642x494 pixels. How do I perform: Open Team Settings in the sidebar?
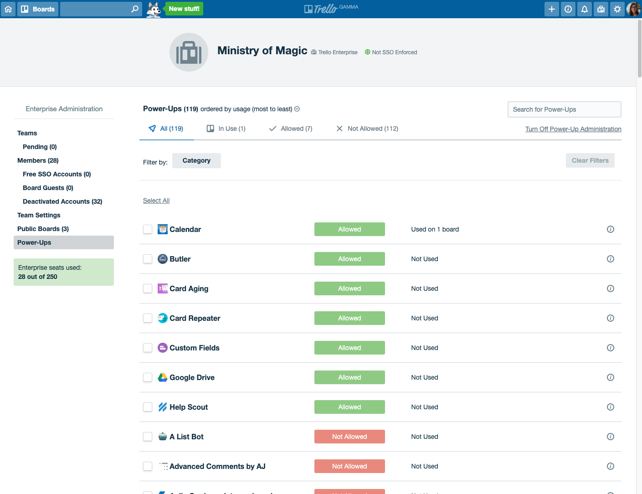[39, 215]
